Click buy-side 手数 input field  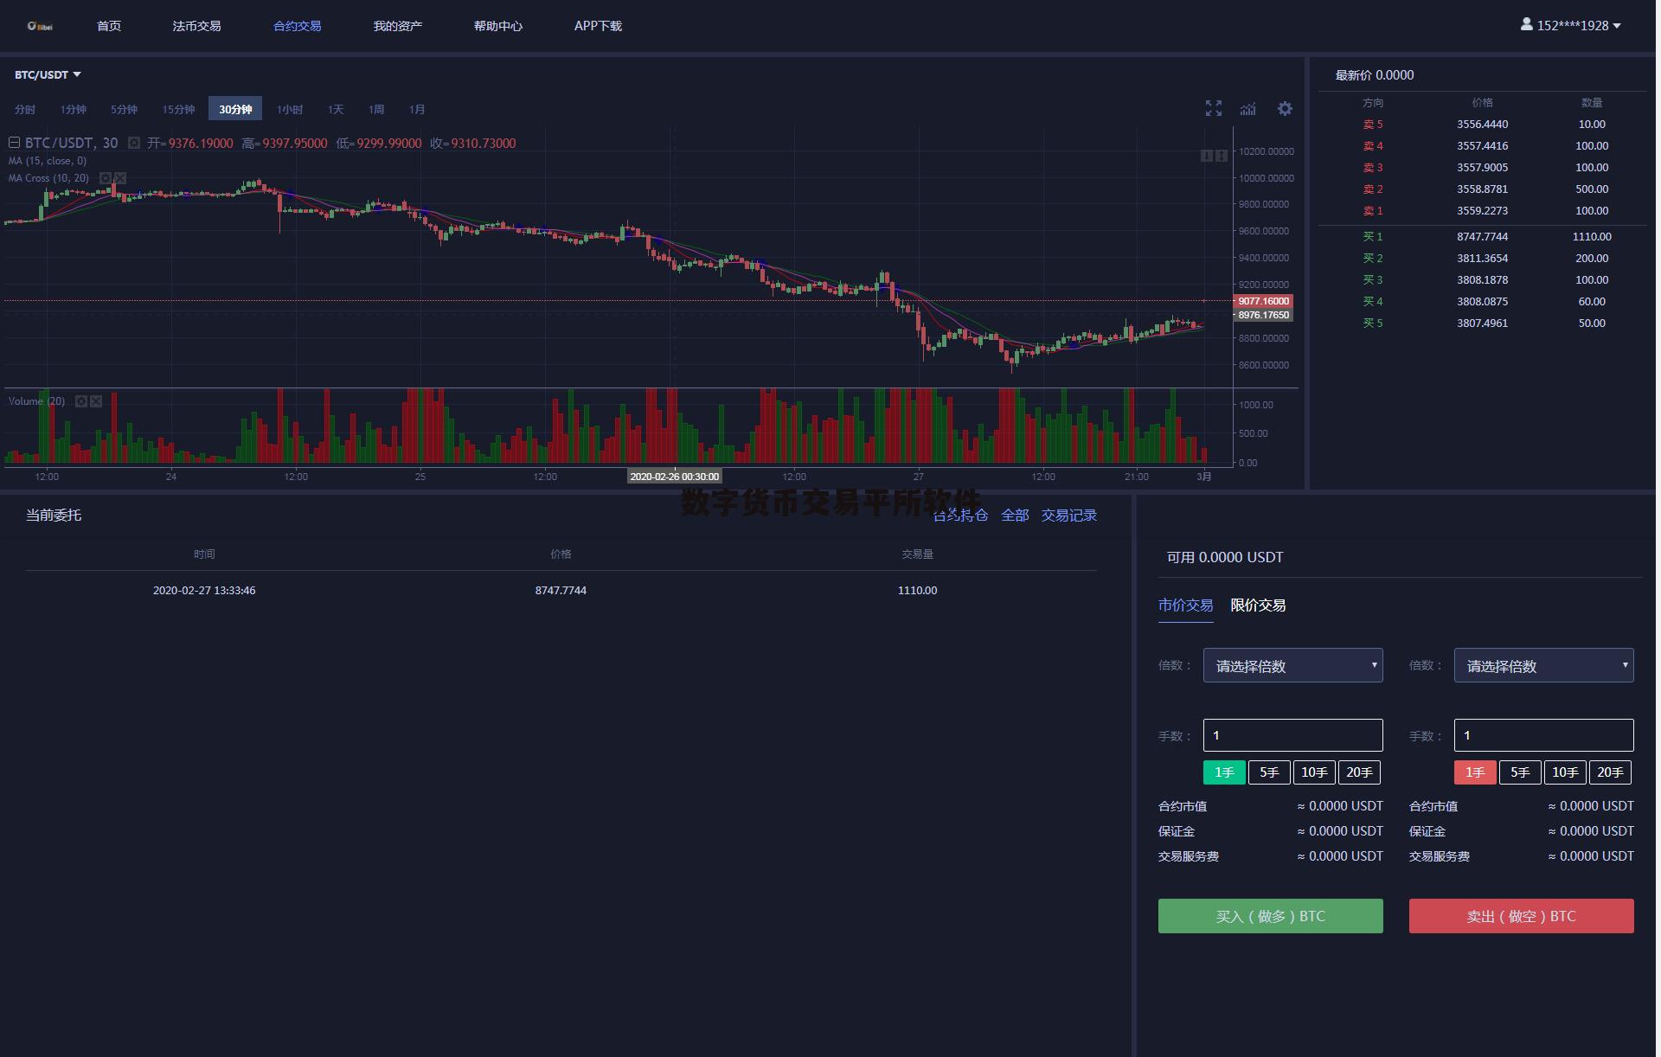[1292, 735]
